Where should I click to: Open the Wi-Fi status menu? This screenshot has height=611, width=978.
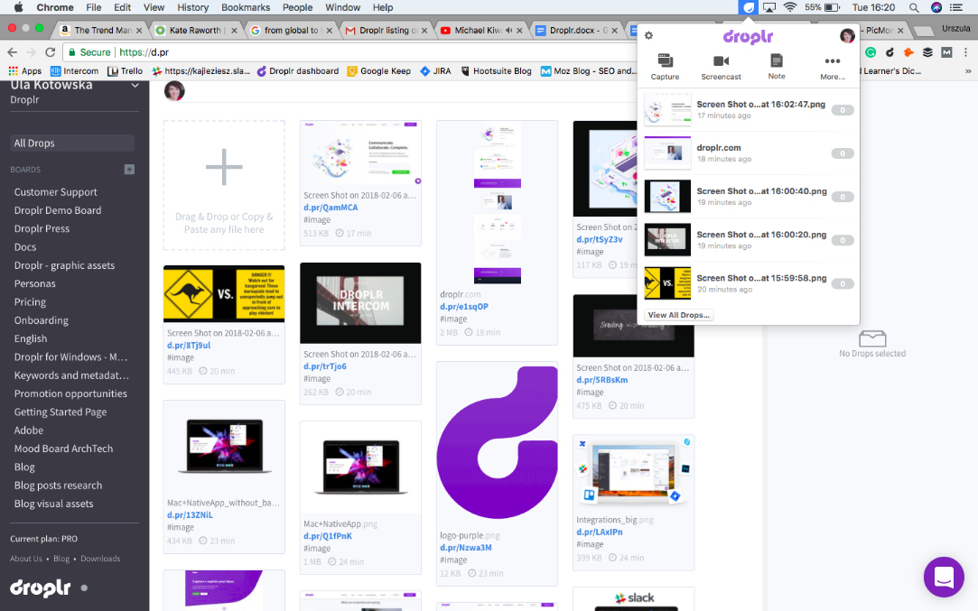click(790, 7)
